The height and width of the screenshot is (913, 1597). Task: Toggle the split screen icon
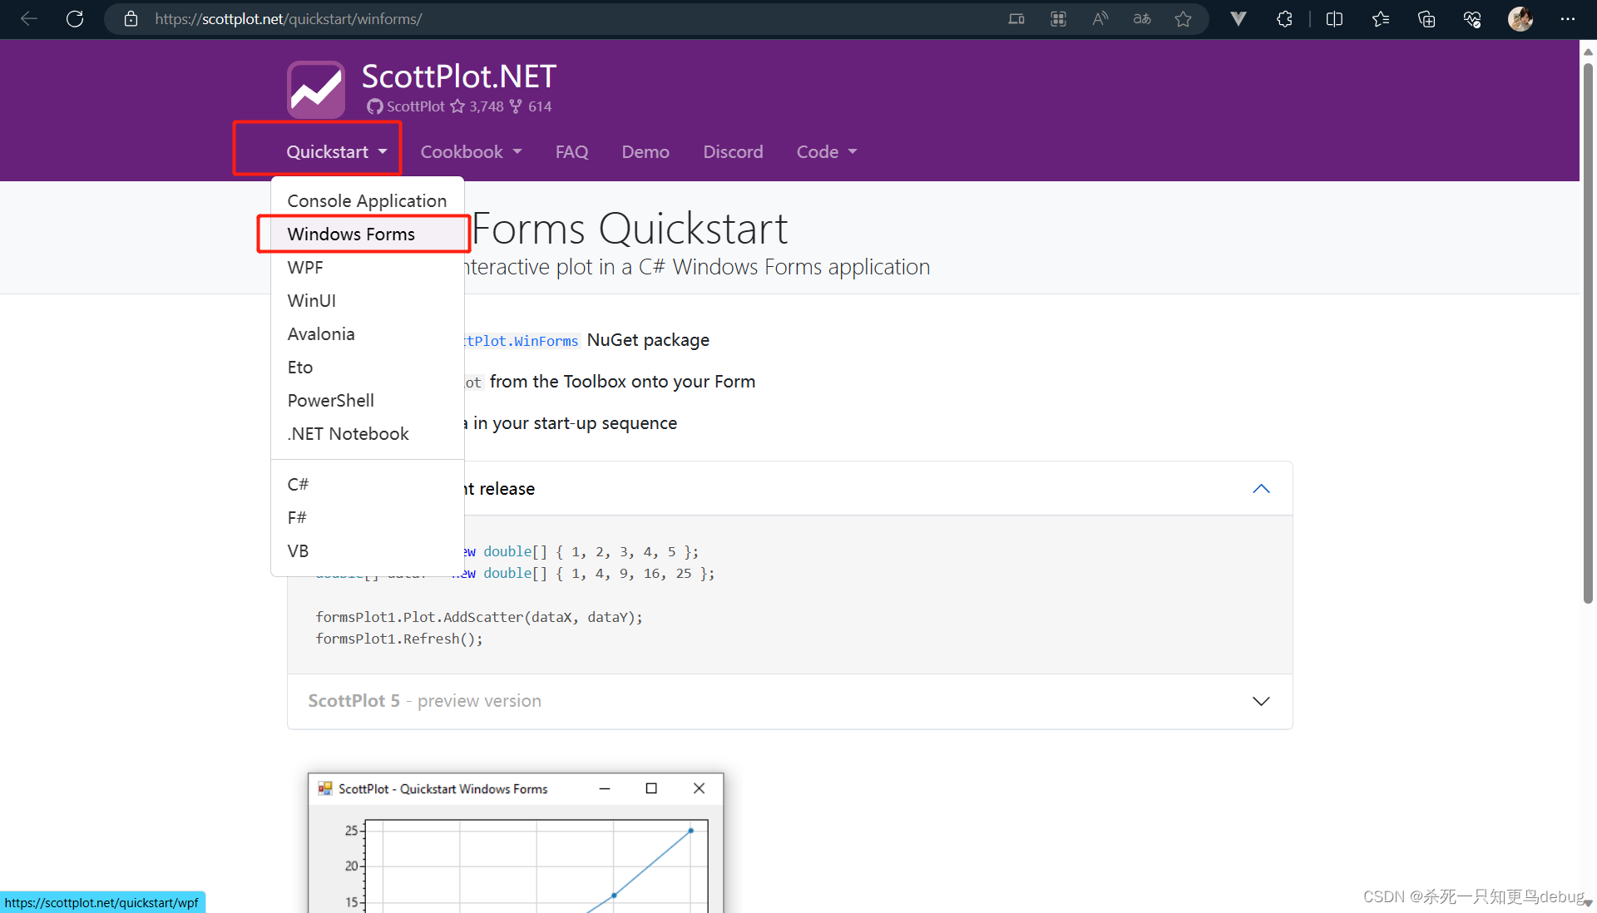click(x=1334, y=18)
